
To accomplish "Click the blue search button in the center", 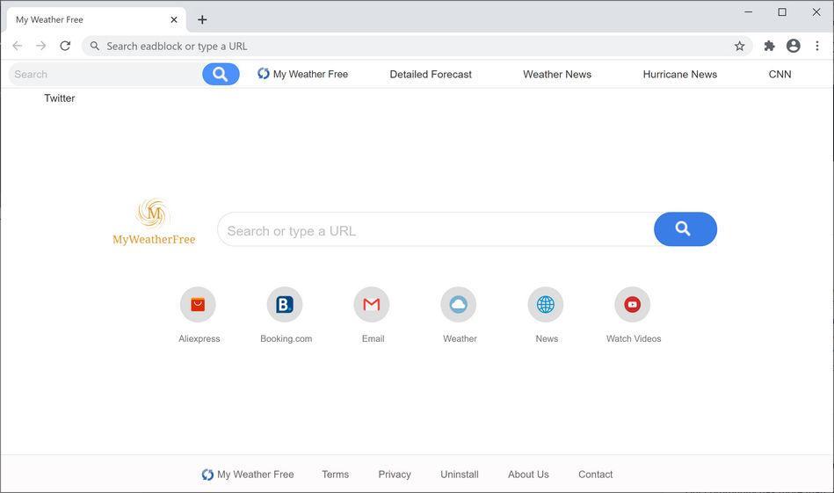I will (x=685, y=229).
